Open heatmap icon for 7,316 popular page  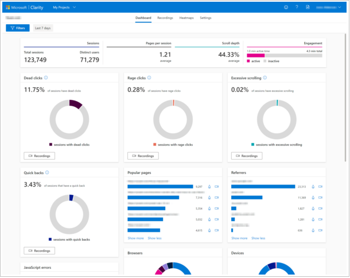[x=209, y=198]
